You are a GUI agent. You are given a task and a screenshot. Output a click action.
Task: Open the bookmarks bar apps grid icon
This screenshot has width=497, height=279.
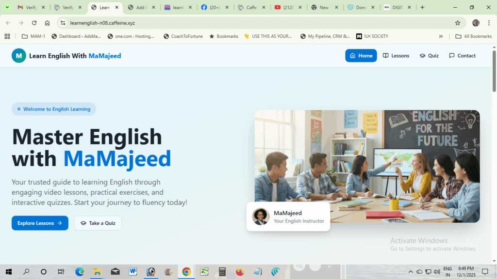click(7, 36)
